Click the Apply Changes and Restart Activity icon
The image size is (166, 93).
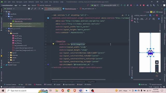[125, 5]
